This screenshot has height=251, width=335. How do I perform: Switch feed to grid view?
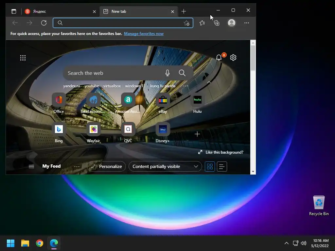[210, 166]
